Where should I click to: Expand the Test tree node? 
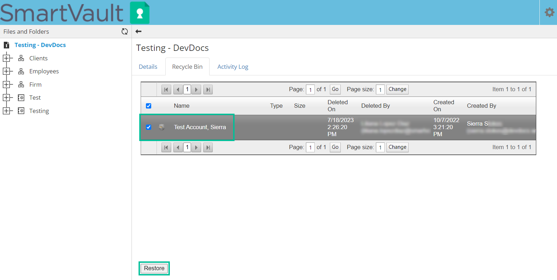tap(6, 98)
